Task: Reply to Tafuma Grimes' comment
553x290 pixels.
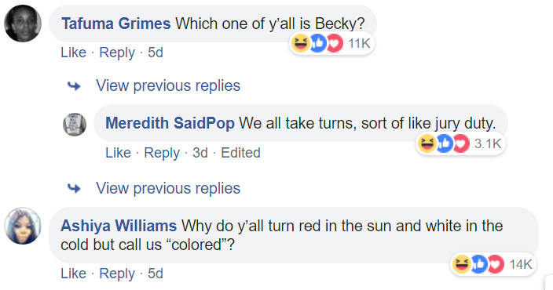Action: (117, 53)
